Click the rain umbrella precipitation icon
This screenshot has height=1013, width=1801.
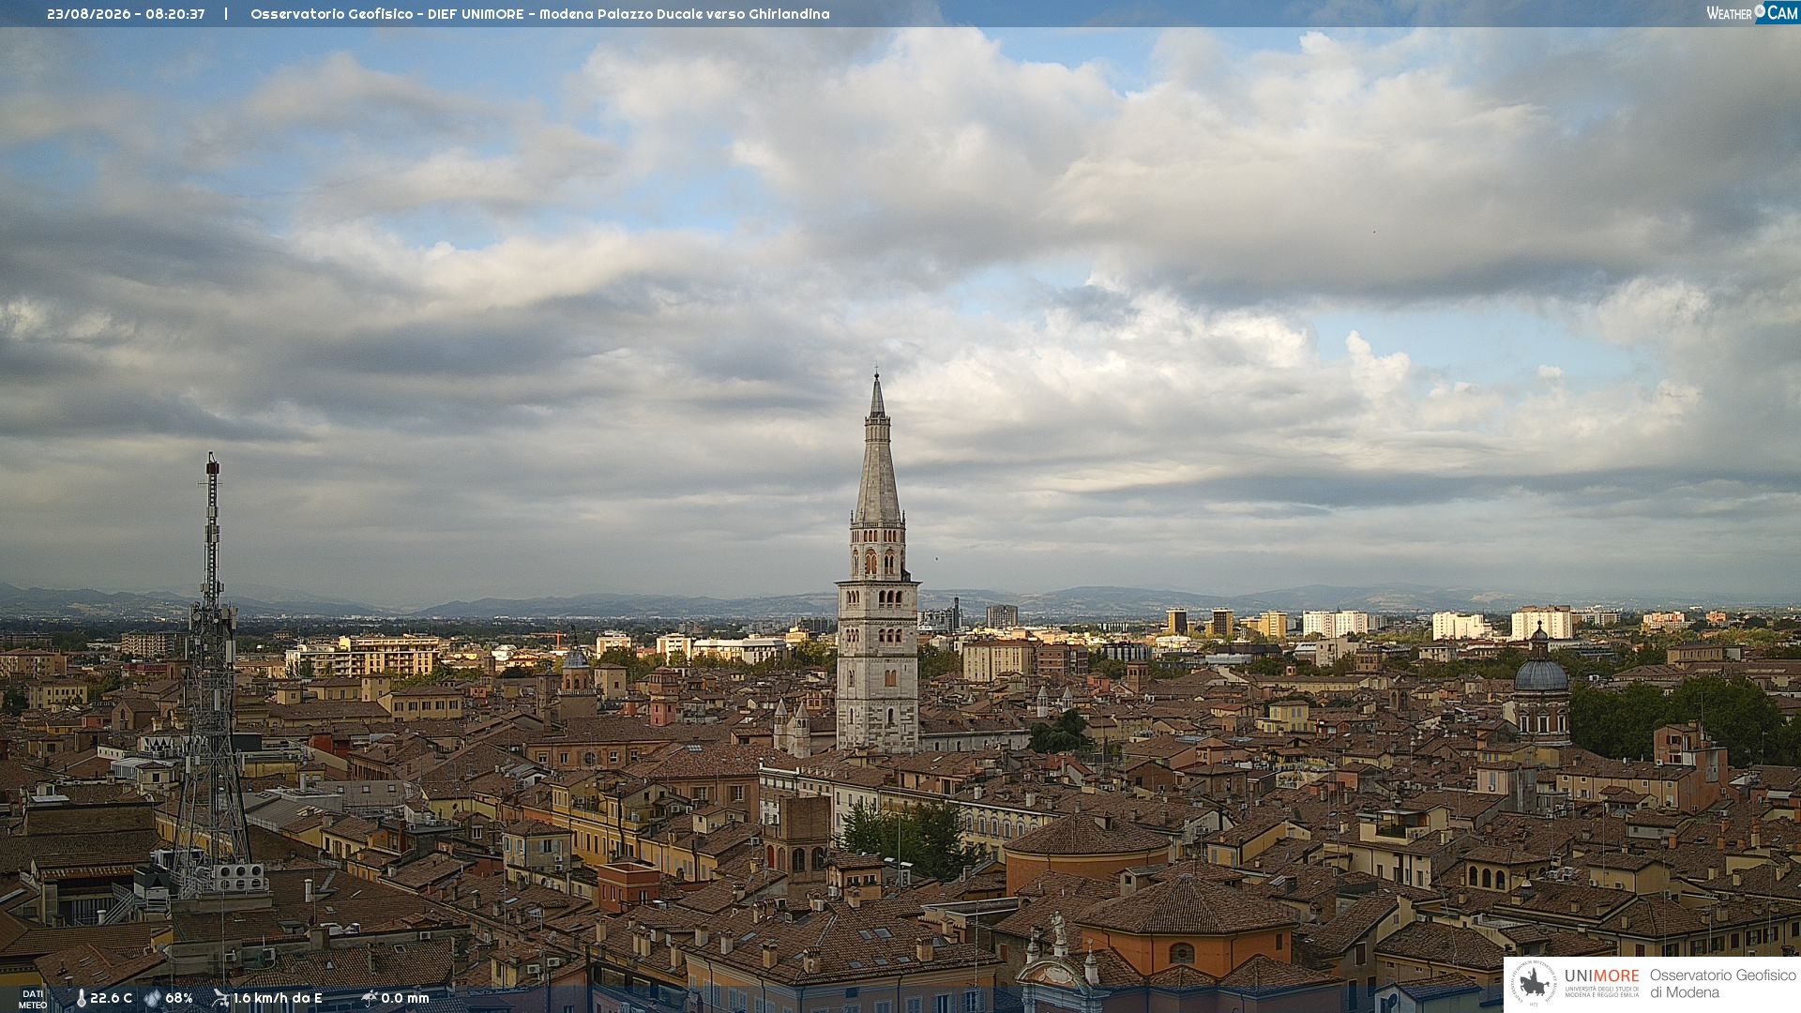click(x=370, y=998)
